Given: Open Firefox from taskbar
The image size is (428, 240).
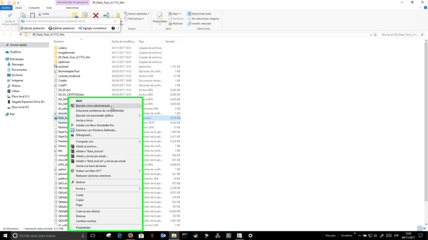Looking at the screenshot, I should coord(130,236).
